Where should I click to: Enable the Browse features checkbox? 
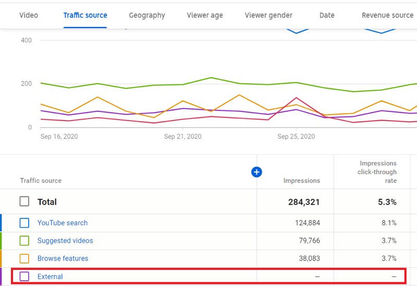24,258
